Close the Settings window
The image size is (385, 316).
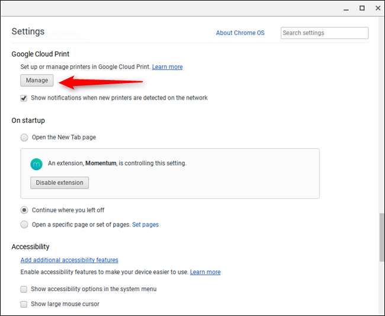(377, 8)
